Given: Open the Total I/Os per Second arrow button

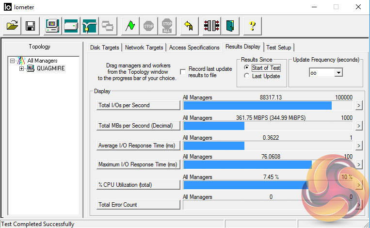Looking at the screenshot, I should coord(359,105).
